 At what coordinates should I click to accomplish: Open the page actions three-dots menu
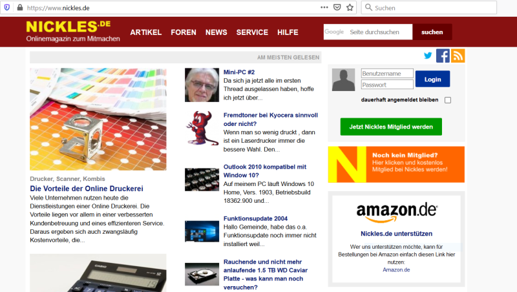(324, 7)
